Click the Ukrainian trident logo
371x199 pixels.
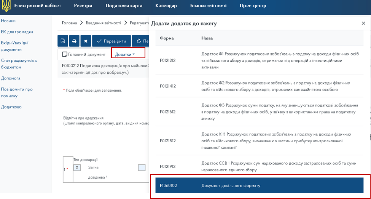pos(6,6)
